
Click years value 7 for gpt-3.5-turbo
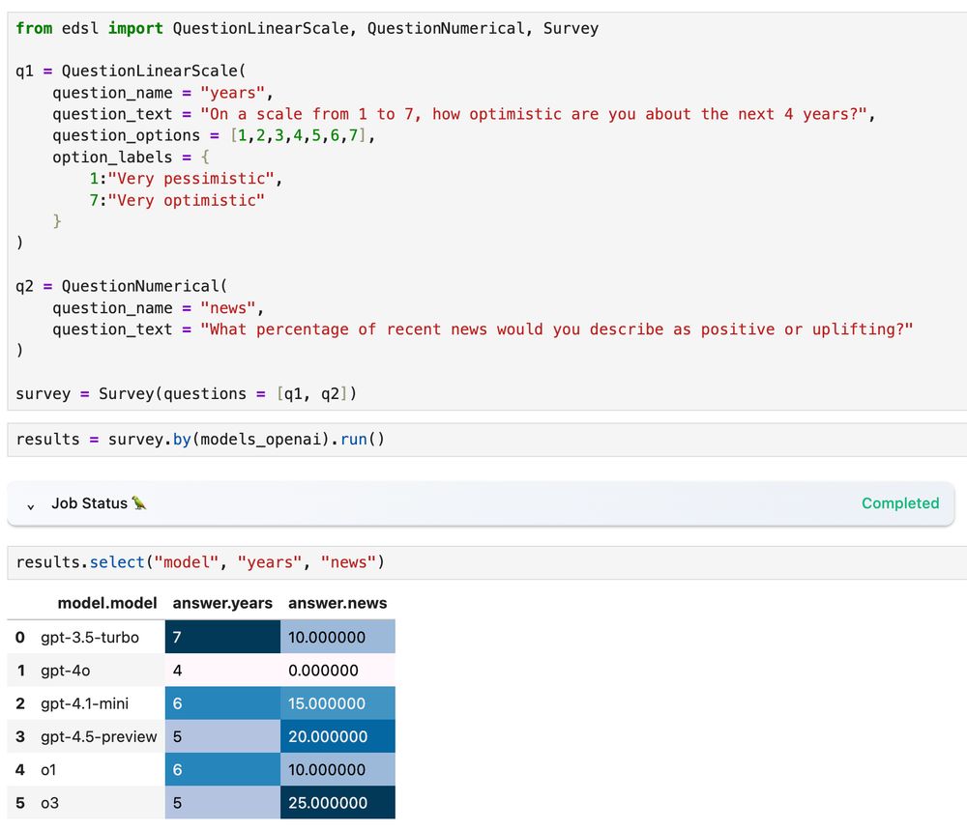pos(222,637)
